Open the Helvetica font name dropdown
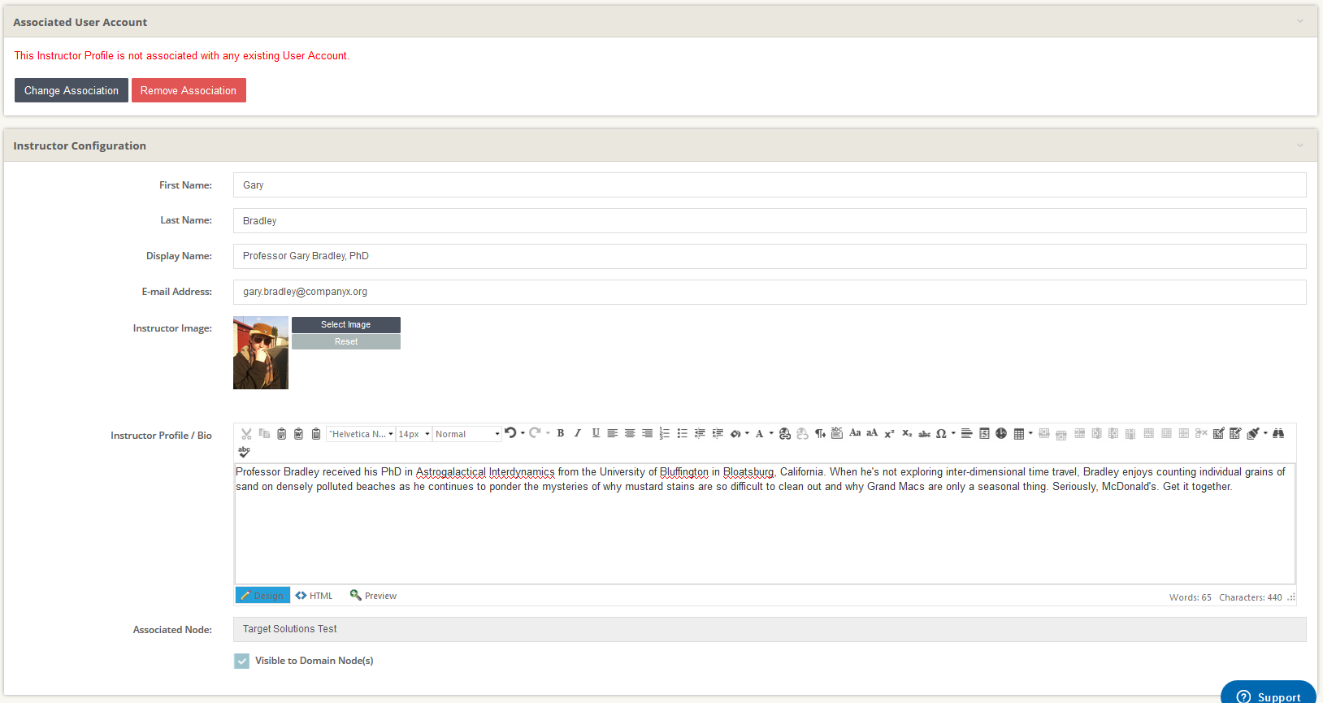The height and width of the screenshot is (703, 1323). click(361, 434)
